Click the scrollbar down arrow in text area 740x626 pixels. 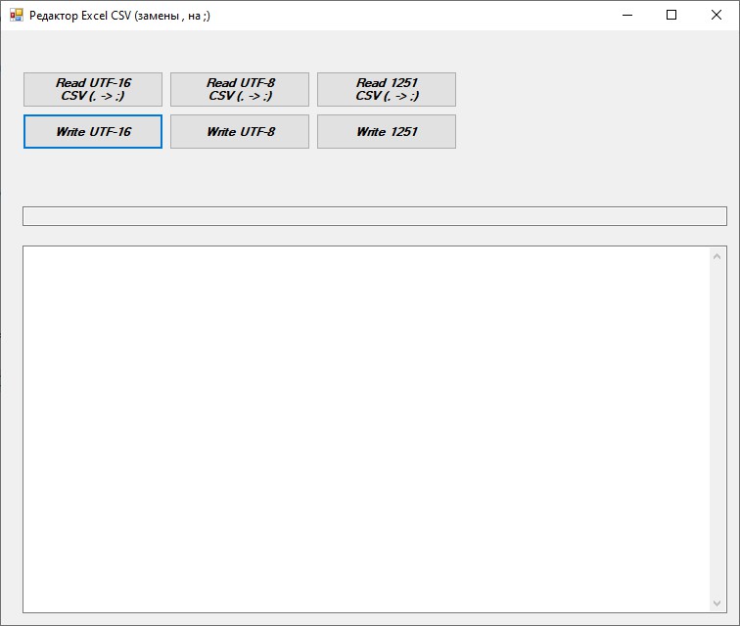pyautogui.click(x=717, y=604)
